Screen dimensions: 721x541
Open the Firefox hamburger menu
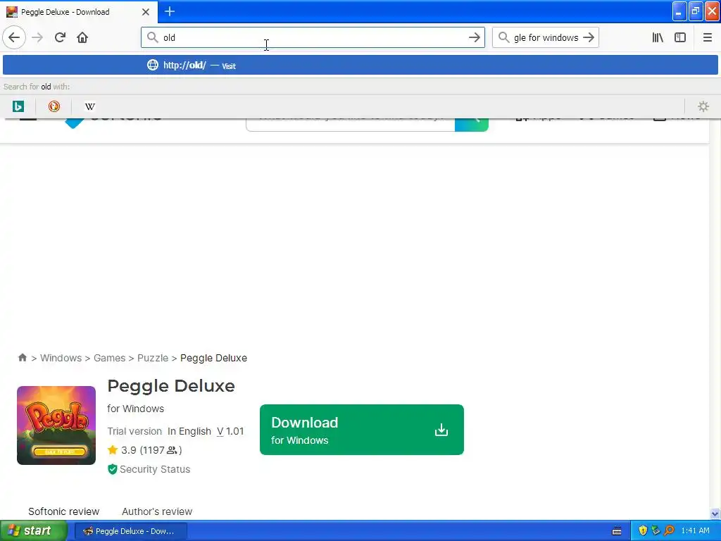tap(707, 37)
